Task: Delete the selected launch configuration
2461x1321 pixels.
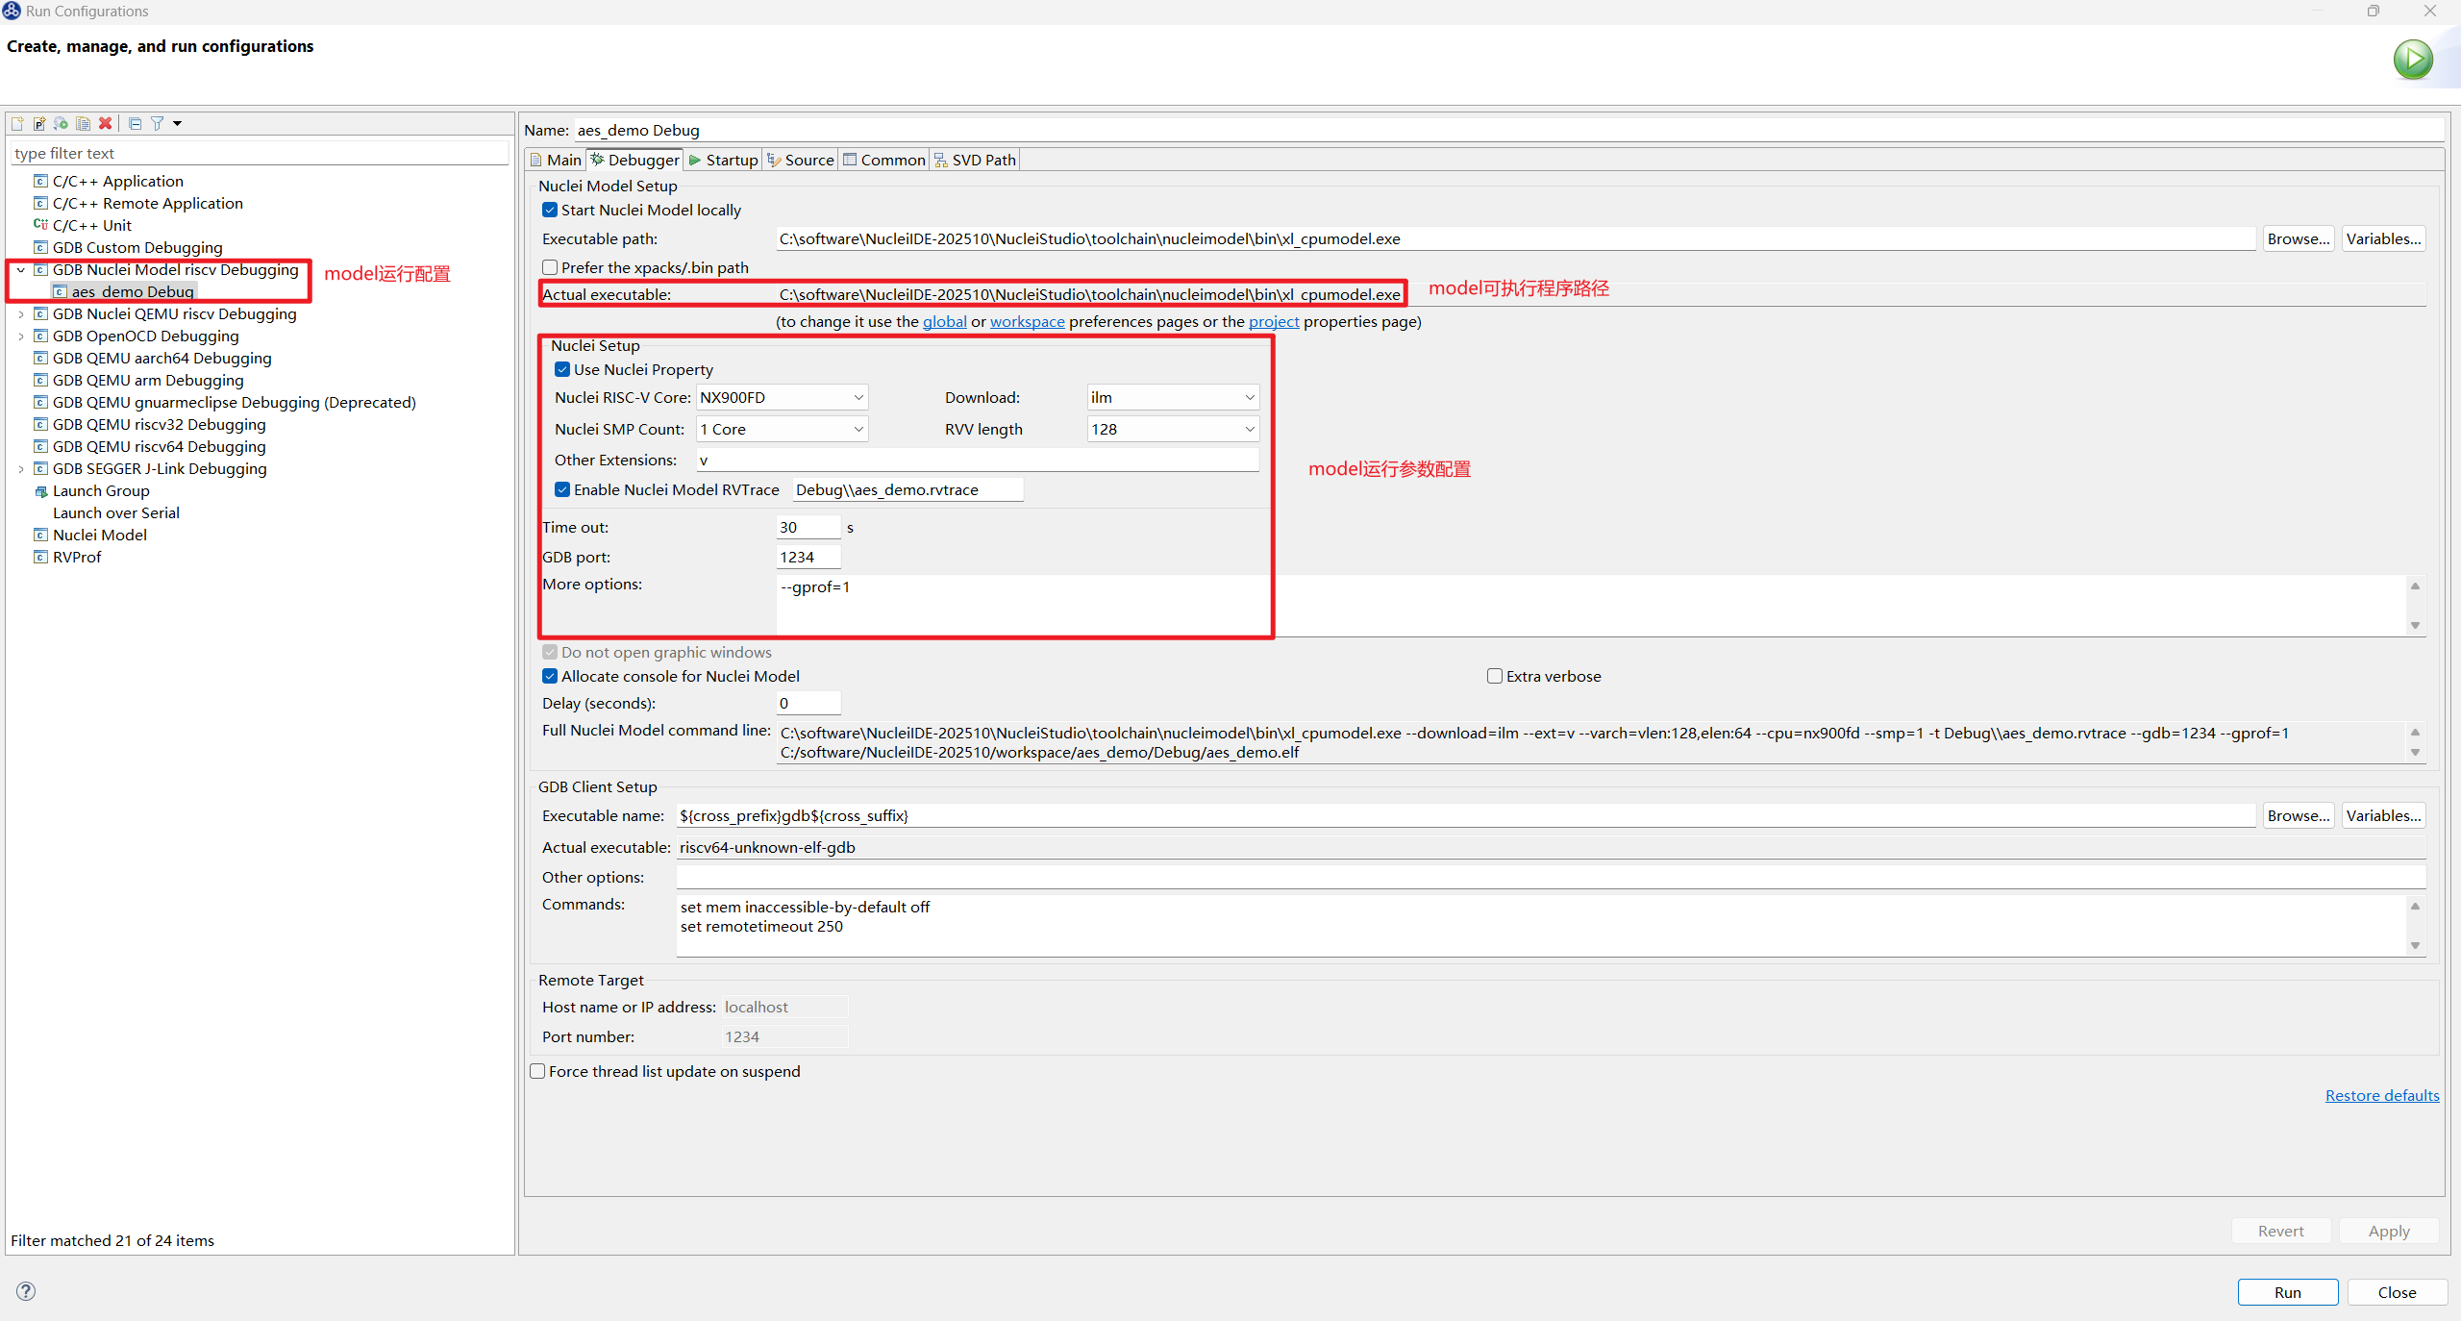Action: pyautogui.click(x=105, y=124)
